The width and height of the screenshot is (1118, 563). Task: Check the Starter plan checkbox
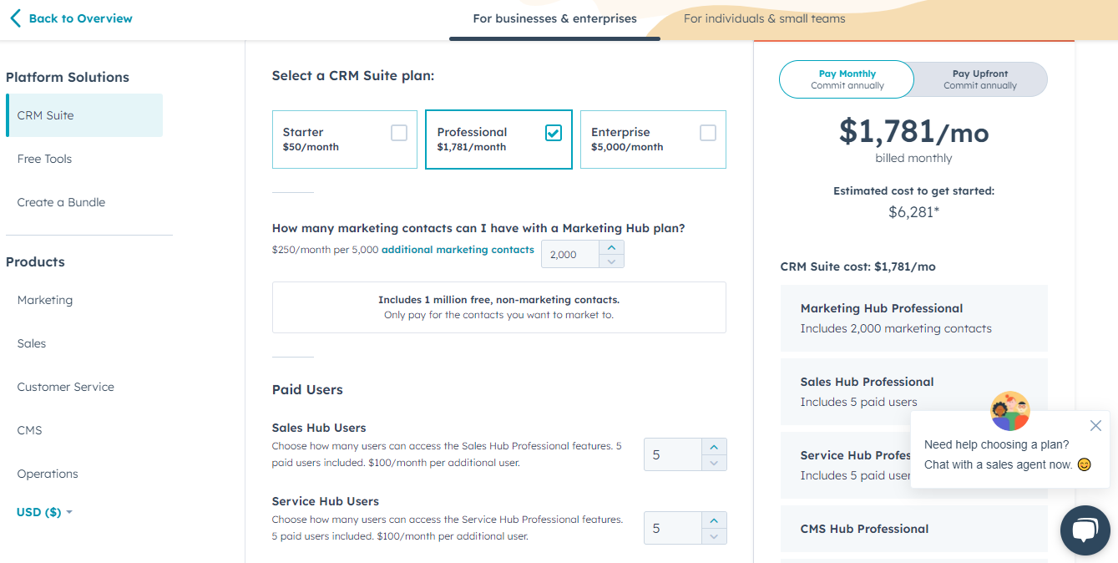click(399, 133)
